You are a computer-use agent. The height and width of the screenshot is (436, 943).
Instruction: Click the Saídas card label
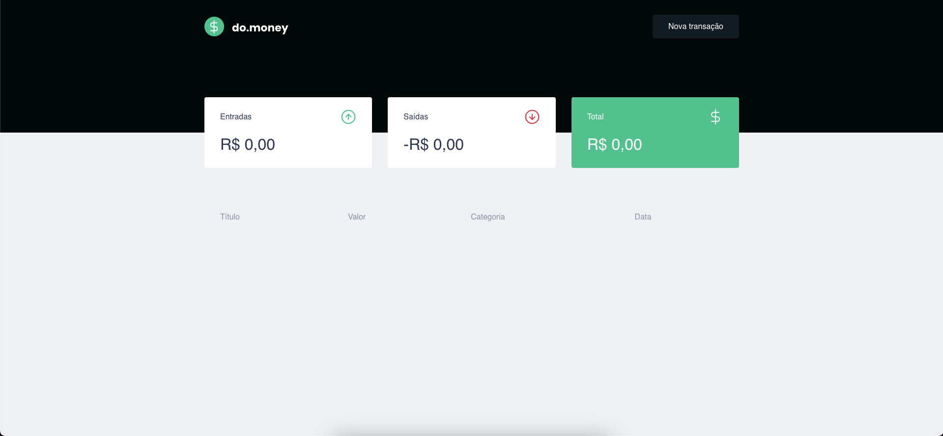(x=416, y=117)
